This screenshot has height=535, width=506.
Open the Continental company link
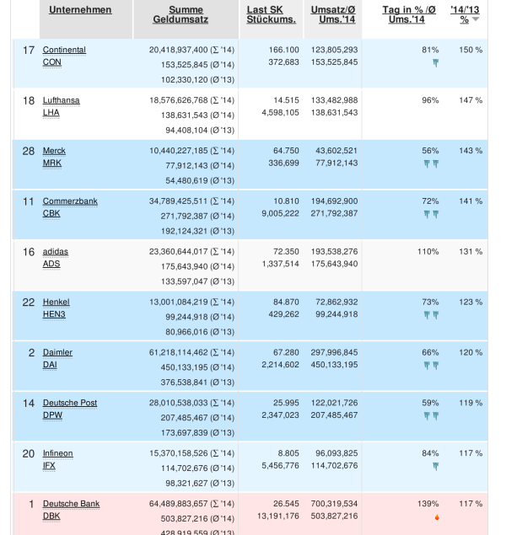pyautogui.click(x=64, y=51)
